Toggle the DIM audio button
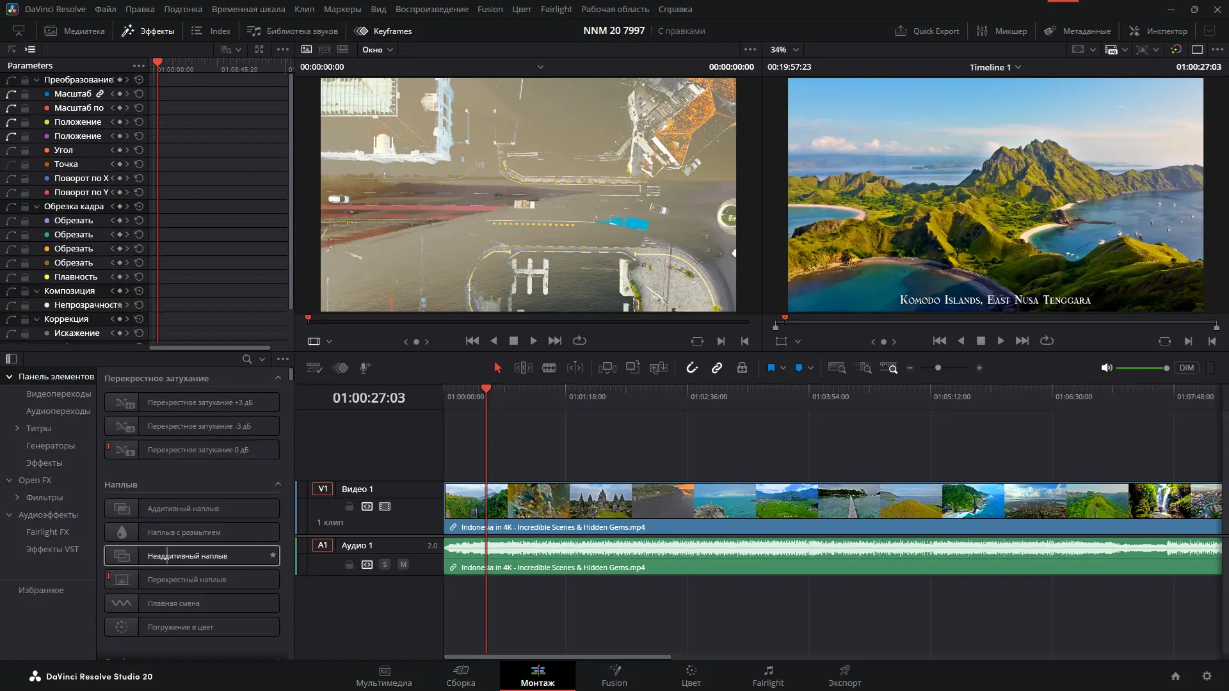1229x691 pixels. click(1186, 368)
